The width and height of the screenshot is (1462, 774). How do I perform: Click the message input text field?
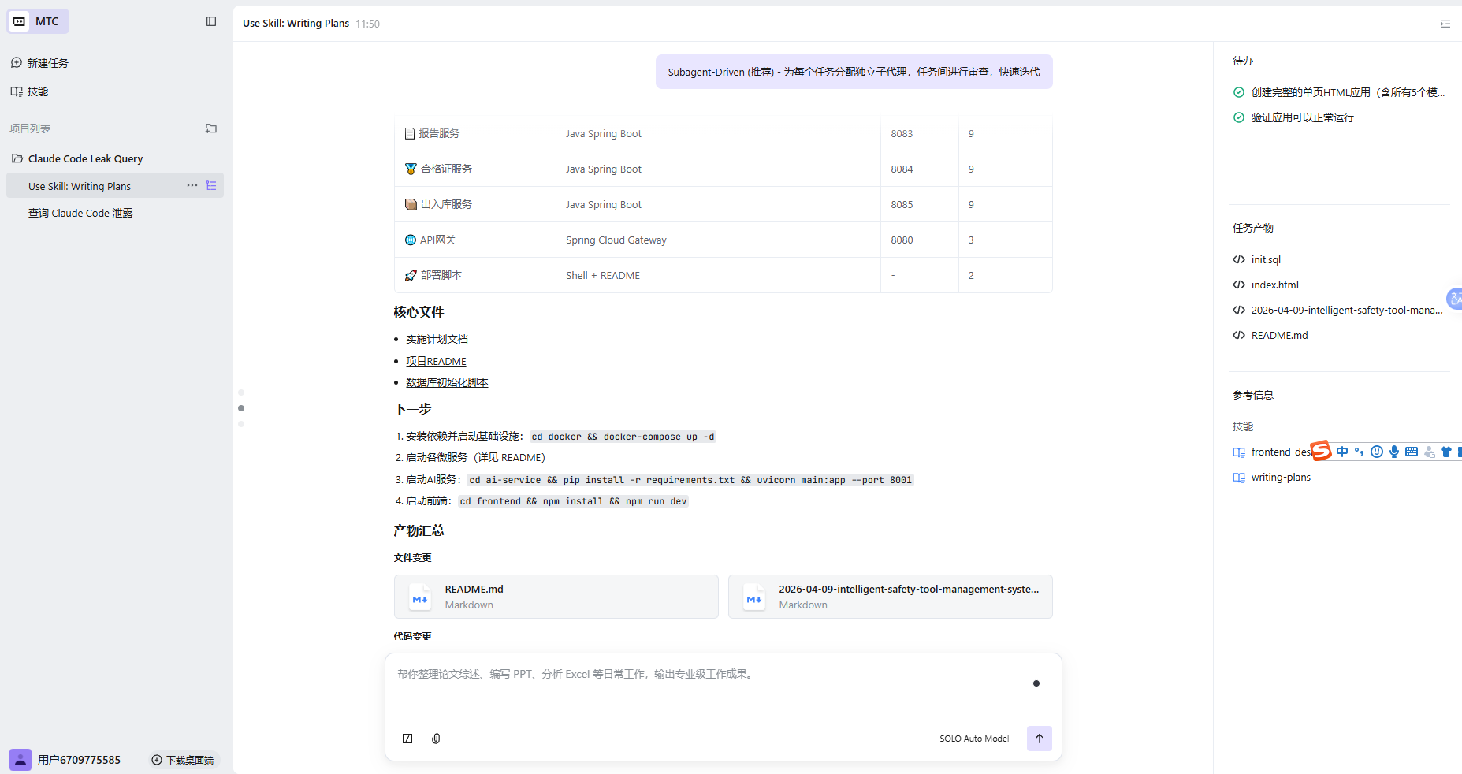click(709, 686)
